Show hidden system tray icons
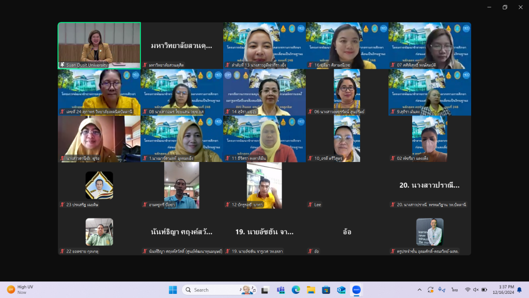The image size is (529, 298). (418, 290)
